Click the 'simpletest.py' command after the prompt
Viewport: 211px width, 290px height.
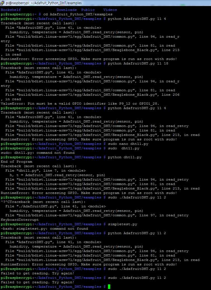click(123, 224)
